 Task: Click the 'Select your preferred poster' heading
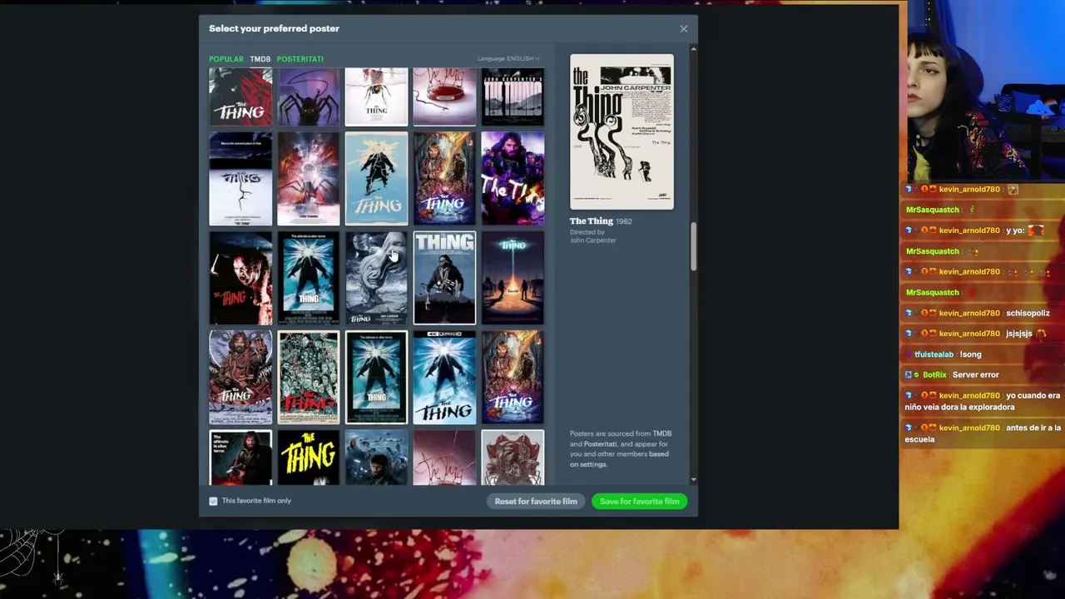click(274, 28)
